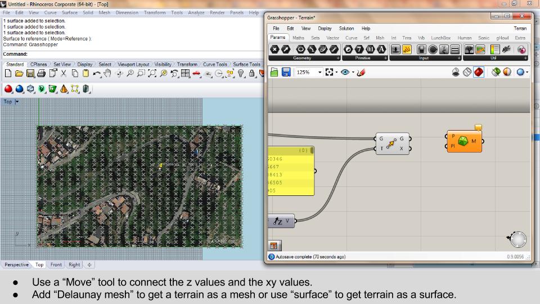
Task: Expand the Primitive panel with plus button
Action: [x=385, y=58]
